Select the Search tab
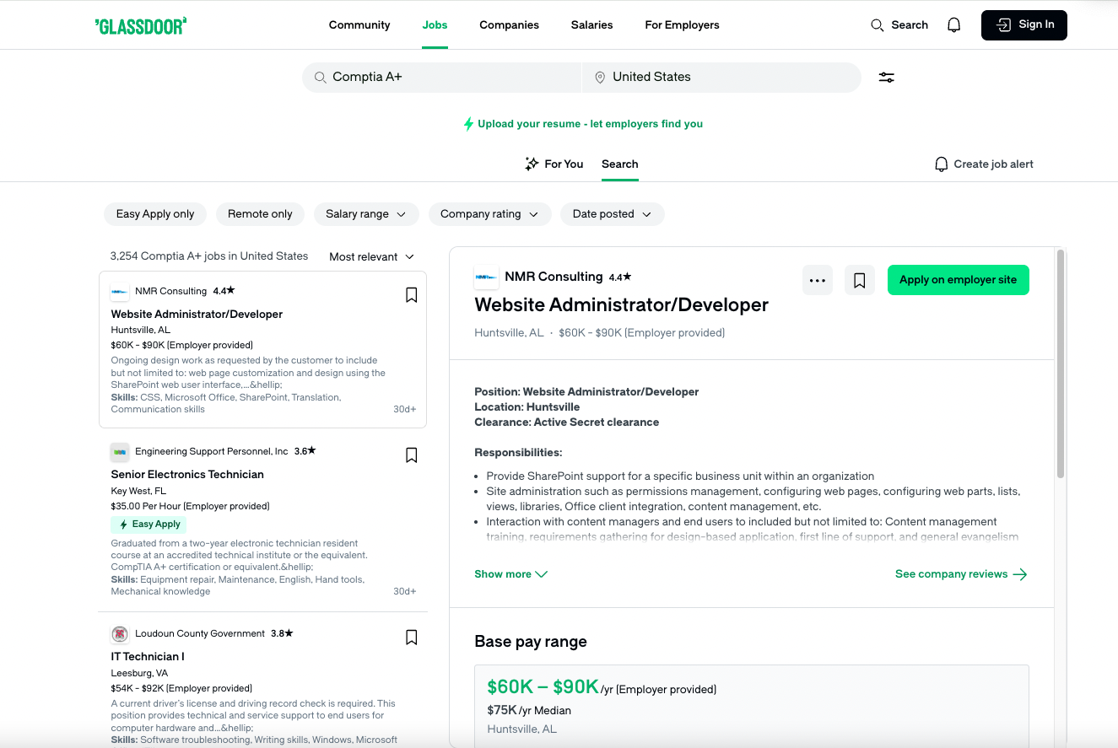Image resolution: width=1118 pixels, height=748 pixels. pyautogui.click(x=620, y=164)
